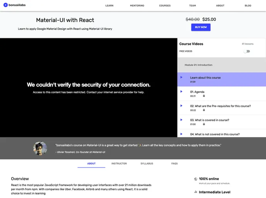This screenshot has height=198, width=266.
Task: Click the '41 lessons' count text
Action: click(x=247, y=44)
